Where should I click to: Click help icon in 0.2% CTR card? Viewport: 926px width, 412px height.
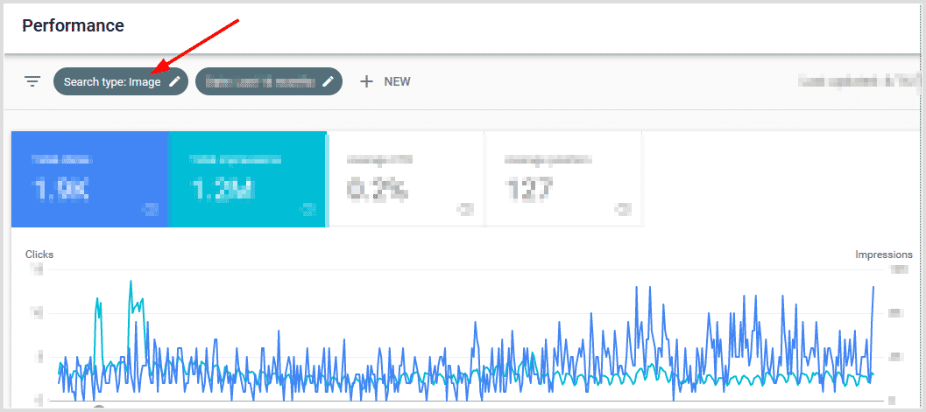click(465, 209)
